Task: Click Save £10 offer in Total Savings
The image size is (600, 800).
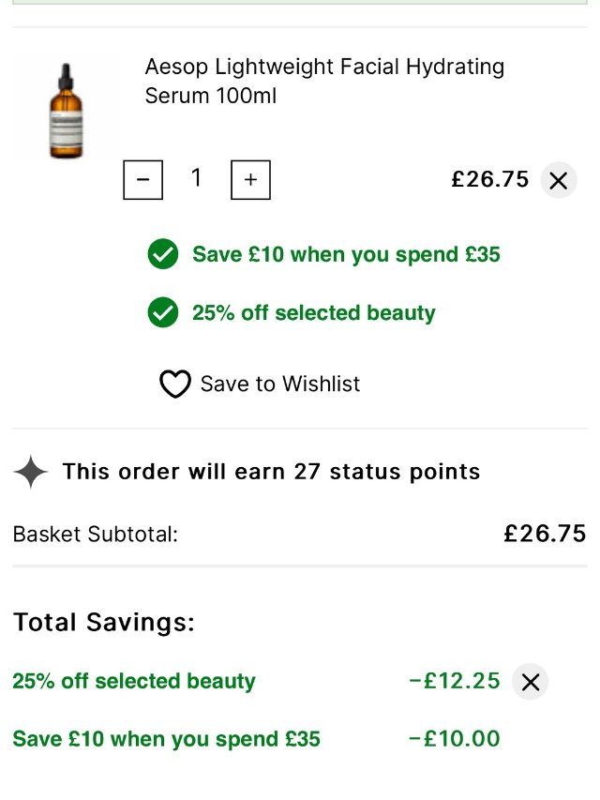Action: (x=166, y=739)
